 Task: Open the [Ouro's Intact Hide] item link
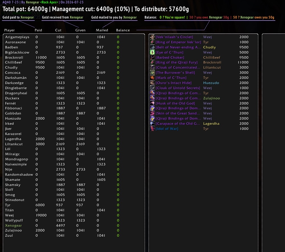[174, 83]
